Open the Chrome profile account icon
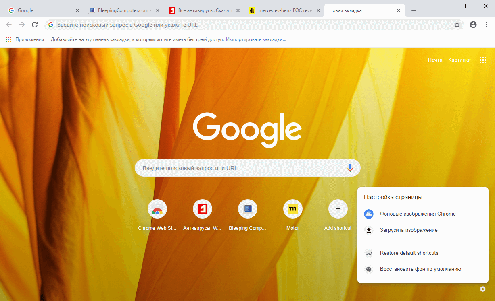Screen dimensions: 495x301 point(473,25)
